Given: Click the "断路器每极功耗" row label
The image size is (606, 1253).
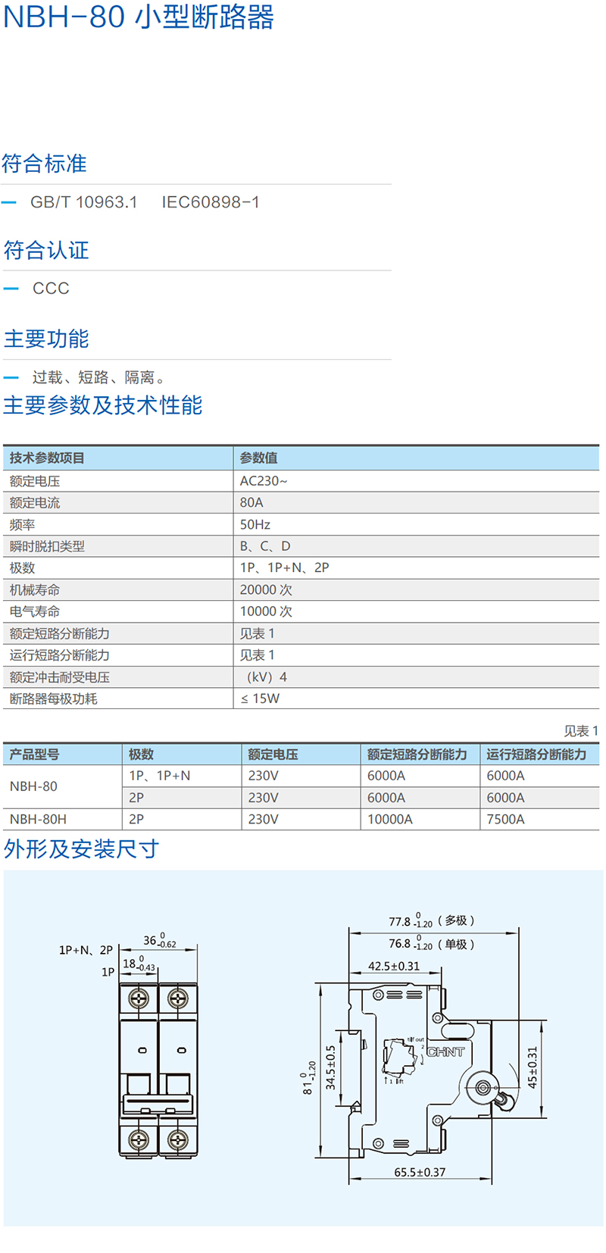Looking at the screenshot, I should pos(53,698).
